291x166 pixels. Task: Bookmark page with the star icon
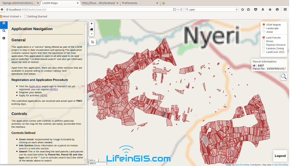point(242,10)
